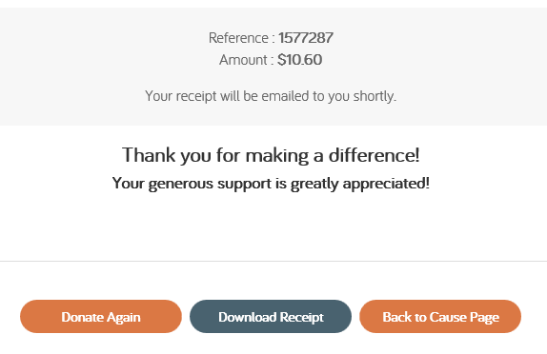Screen dimensions: 547x354
Task: Click the word 'difference!' in the heading
Action: (x=374, y=155)
